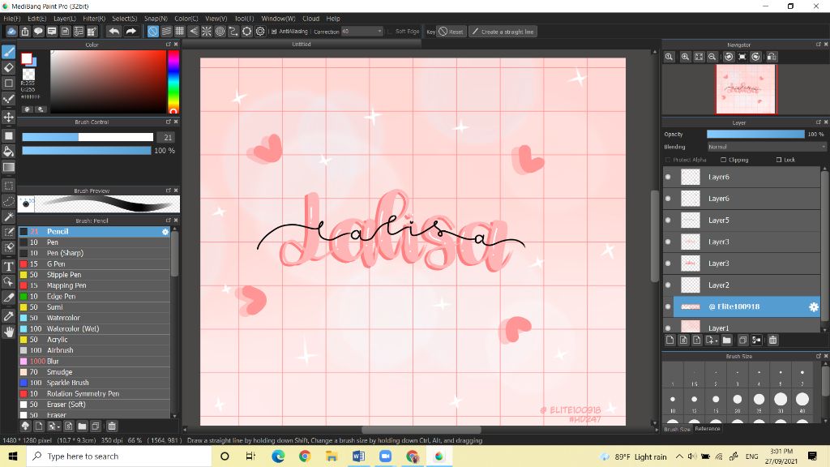
Task: Click Create a straight line button
Action: pyautogui.click(x=503, y=32)
